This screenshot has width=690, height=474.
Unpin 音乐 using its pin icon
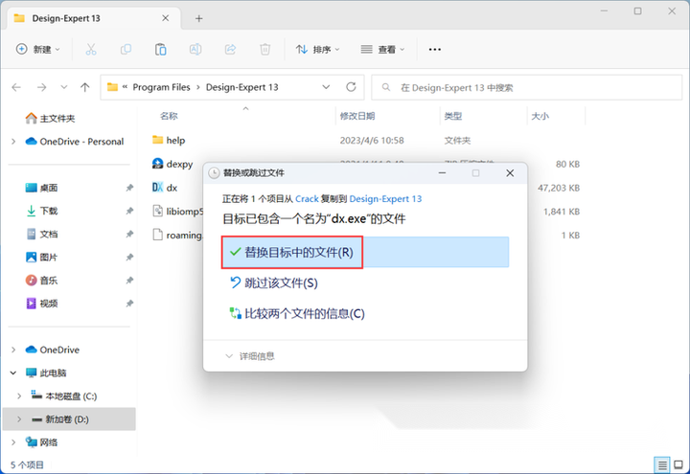129,280
